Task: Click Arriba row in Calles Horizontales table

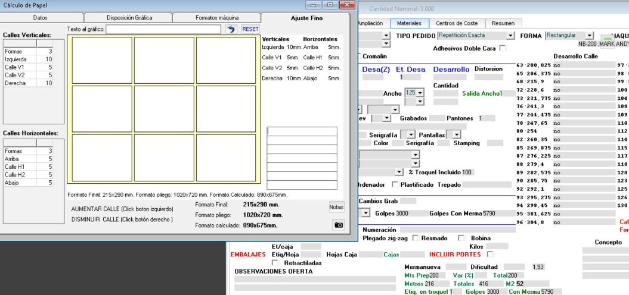Action: pos(28,159)
